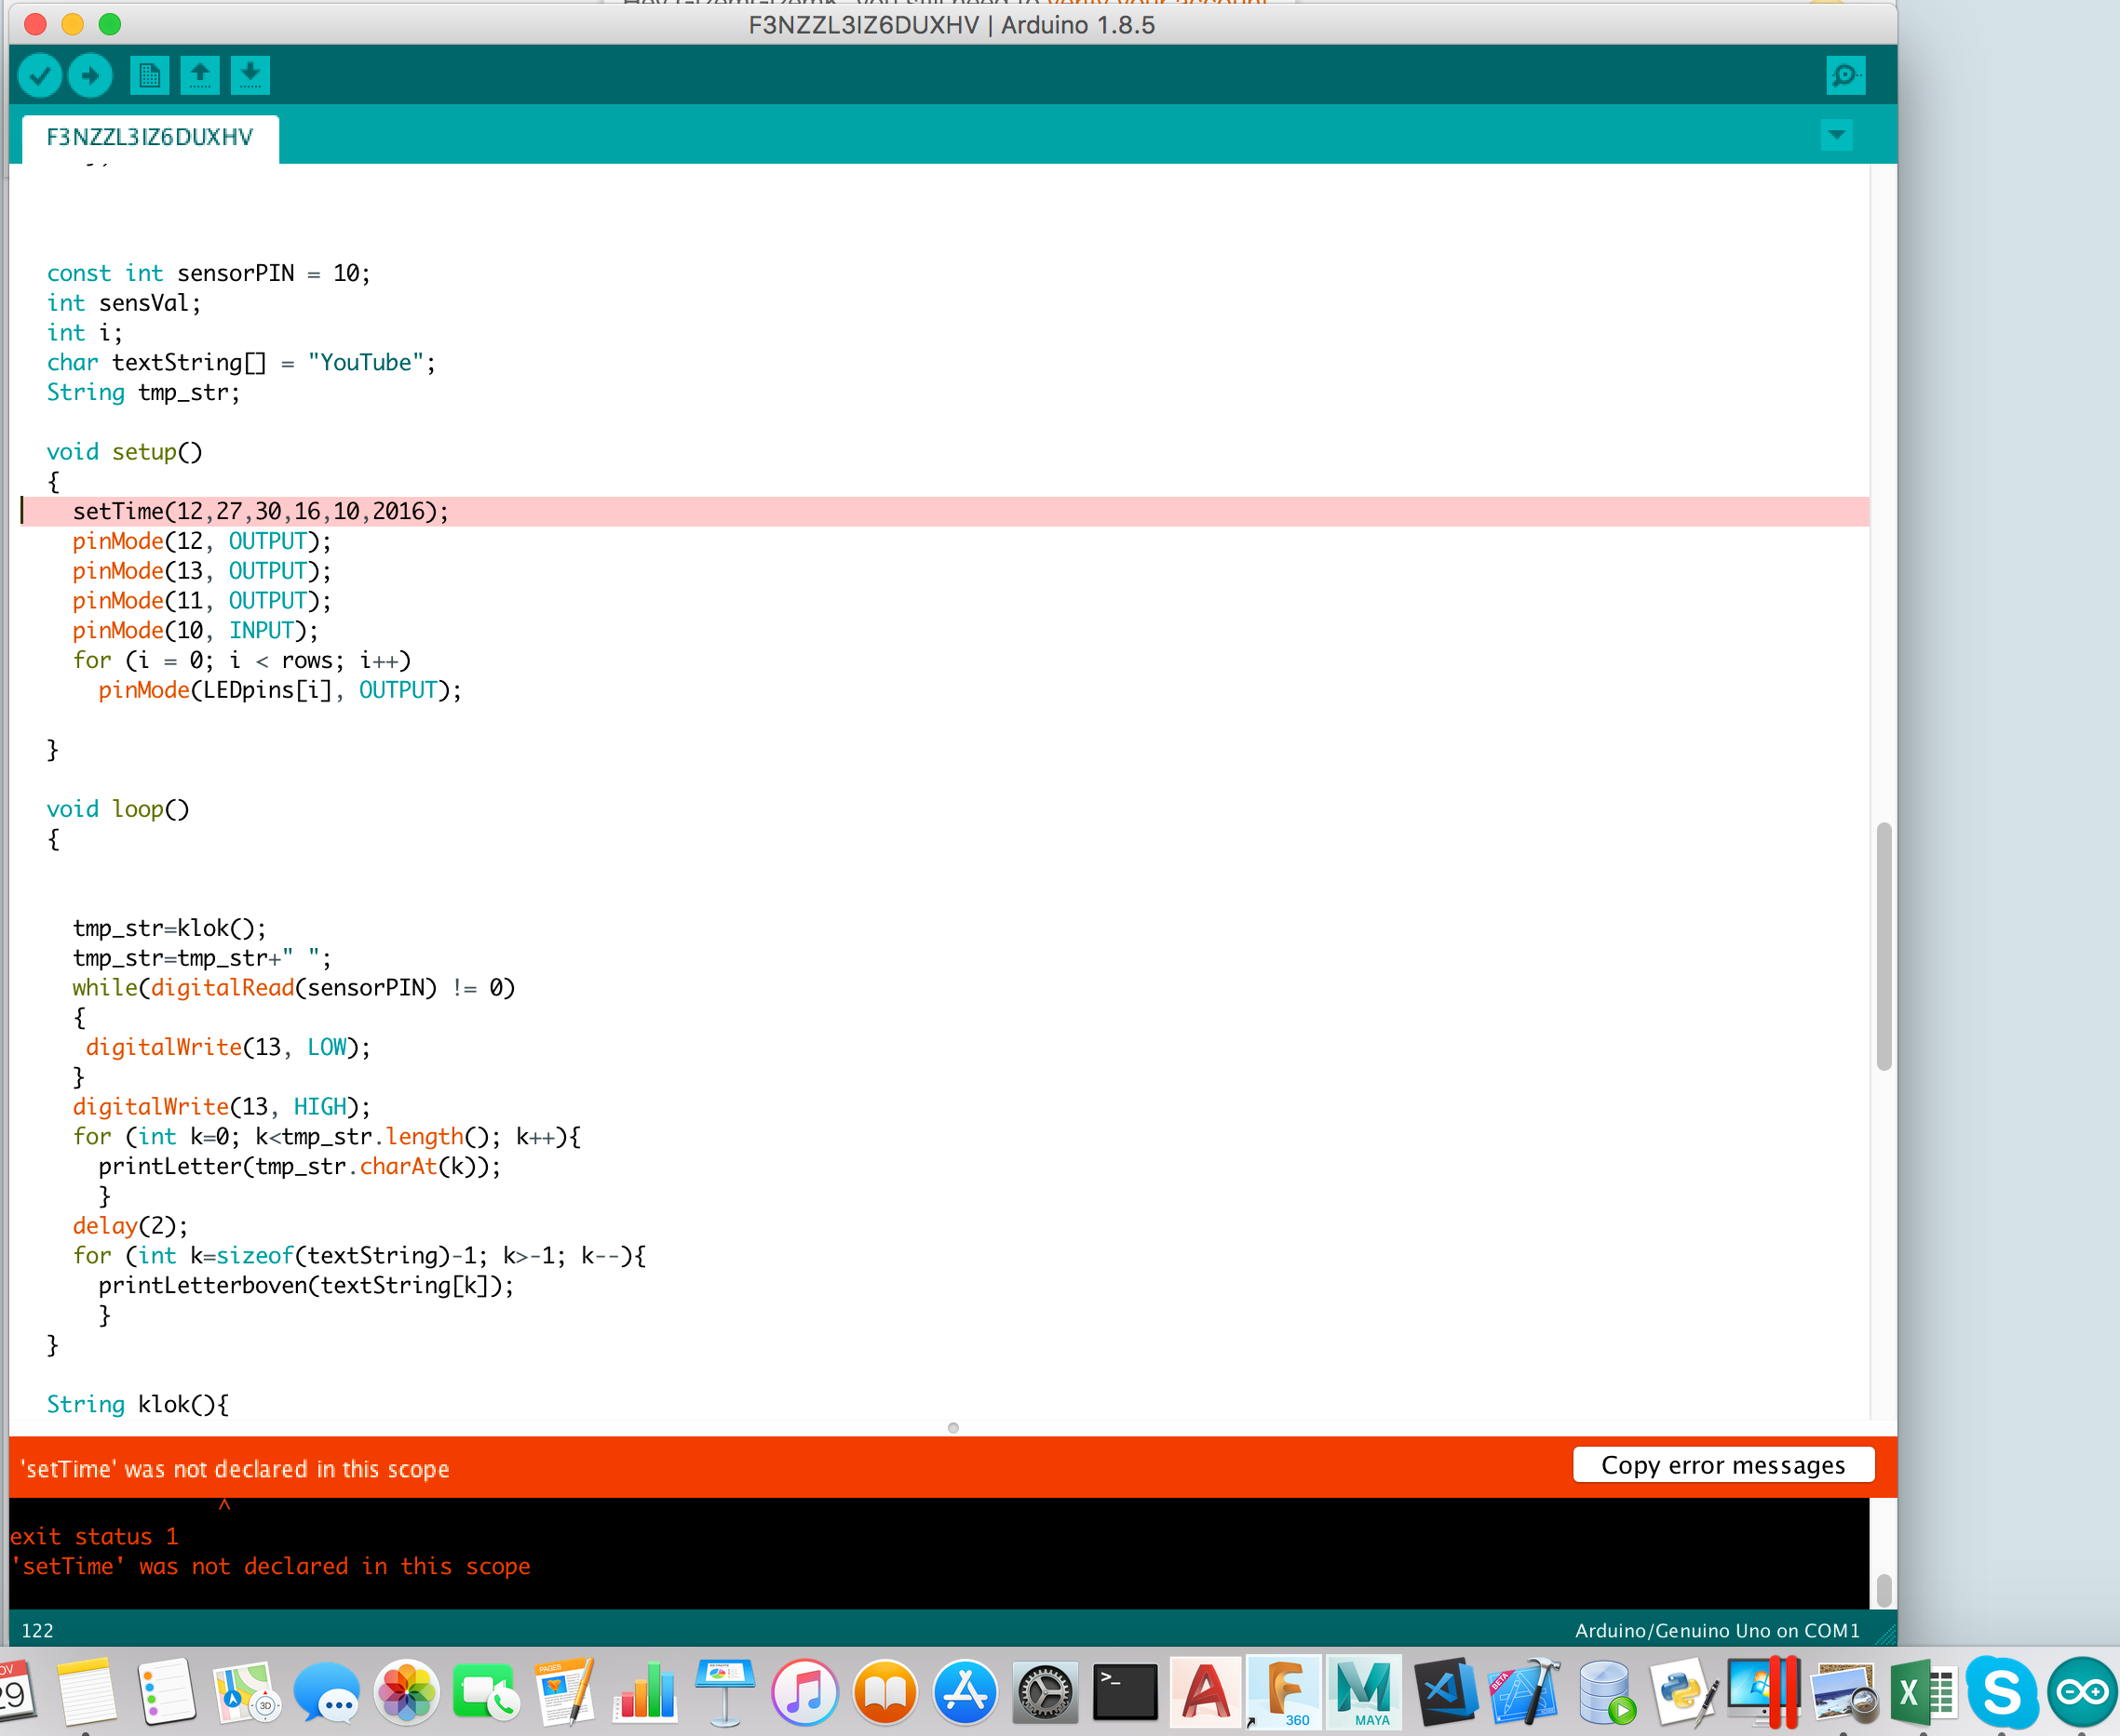Screen dimensions: 2120x1736
Task: Open the Terminal app in the dock
Action: click(1125, 1692)
